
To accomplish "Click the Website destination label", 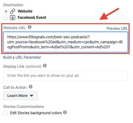I will point(25,11).
